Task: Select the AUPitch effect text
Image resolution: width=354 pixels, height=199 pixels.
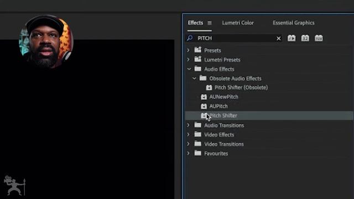Action: [218, 106]
